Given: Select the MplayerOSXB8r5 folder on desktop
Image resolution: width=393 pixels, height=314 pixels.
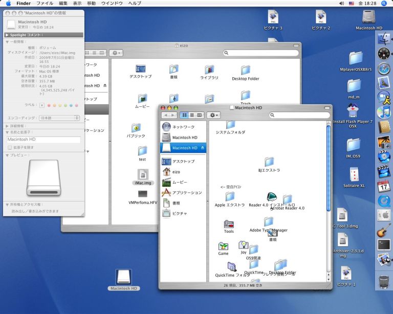Looking at the screenshot, I should tap(356, 61).
